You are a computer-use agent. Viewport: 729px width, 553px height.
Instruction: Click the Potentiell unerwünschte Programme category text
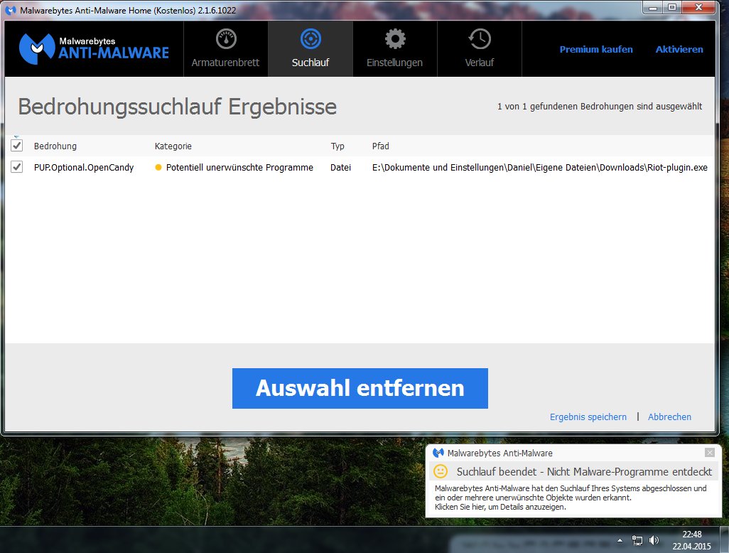click(x=239, y=168)
